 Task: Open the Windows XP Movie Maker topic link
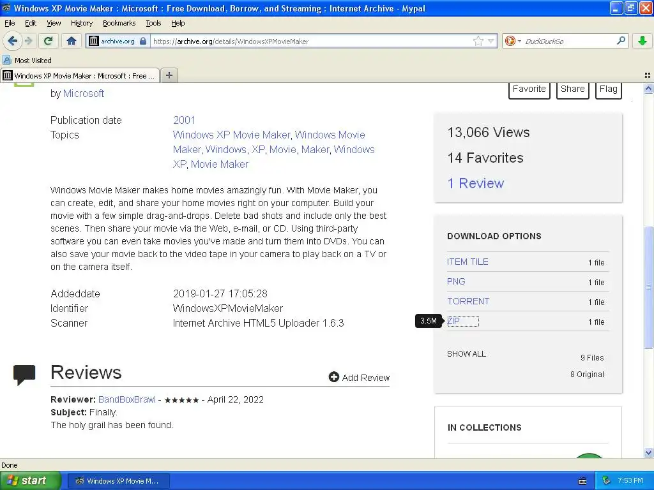coord(231,135)
